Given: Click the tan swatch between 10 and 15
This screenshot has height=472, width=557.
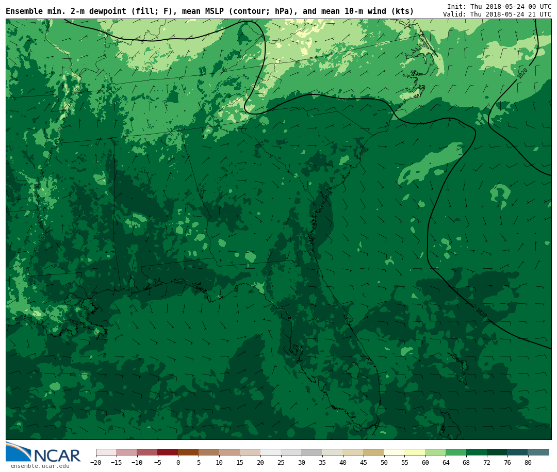Looking at the screenshot, I should coord(230,452).
